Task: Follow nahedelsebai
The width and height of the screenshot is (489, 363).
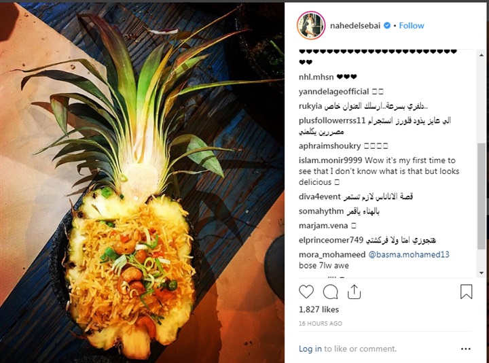Action: pos(412,26)
